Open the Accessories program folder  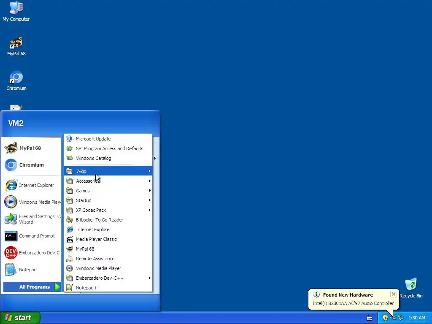[108, 181]
